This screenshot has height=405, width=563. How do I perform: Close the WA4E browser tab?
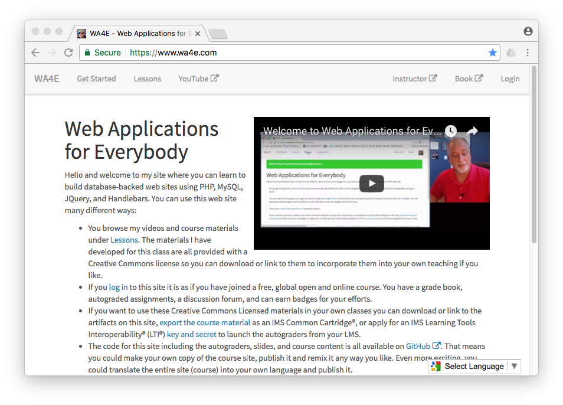point(198,34)
